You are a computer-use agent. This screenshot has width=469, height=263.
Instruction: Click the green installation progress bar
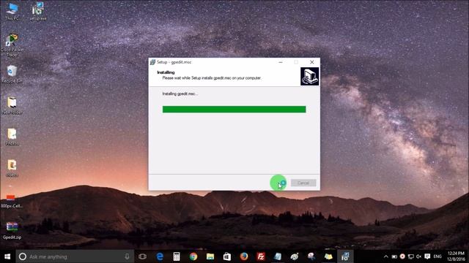pyautogui.click(x=234, y=110)
